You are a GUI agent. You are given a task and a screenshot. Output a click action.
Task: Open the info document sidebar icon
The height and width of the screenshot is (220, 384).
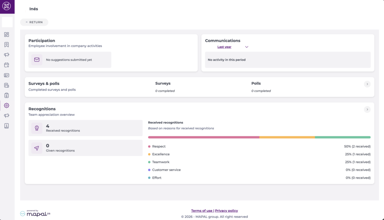[7, 126]
